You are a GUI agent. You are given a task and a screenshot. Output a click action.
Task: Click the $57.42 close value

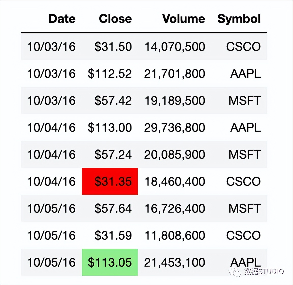coord(113,101)
